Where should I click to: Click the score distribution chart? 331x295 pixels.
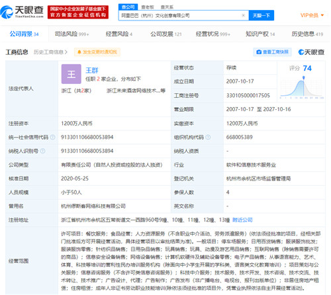[x=301, y=87]
